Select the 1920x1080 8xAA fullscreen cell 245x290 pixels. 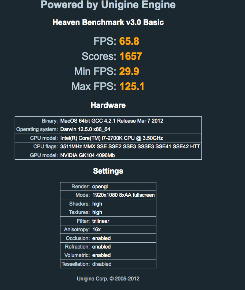(x=124, y=195)
